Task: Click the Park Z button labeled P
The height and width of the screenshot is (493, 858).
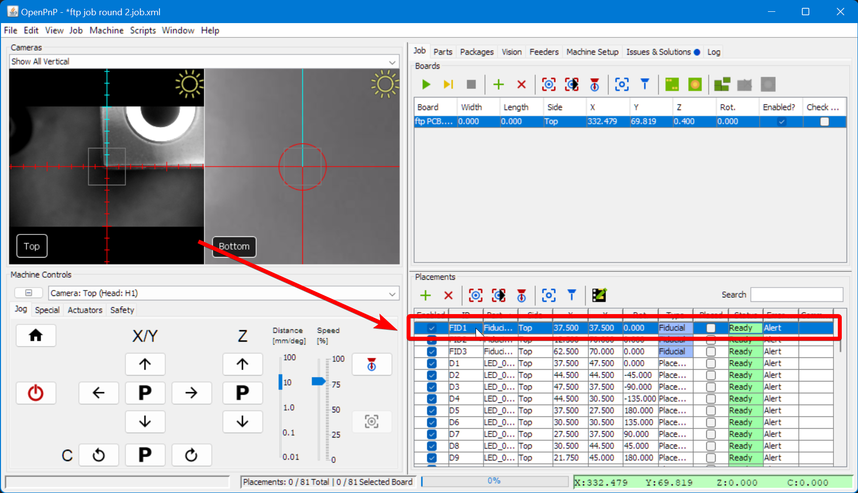Action: 242,393
